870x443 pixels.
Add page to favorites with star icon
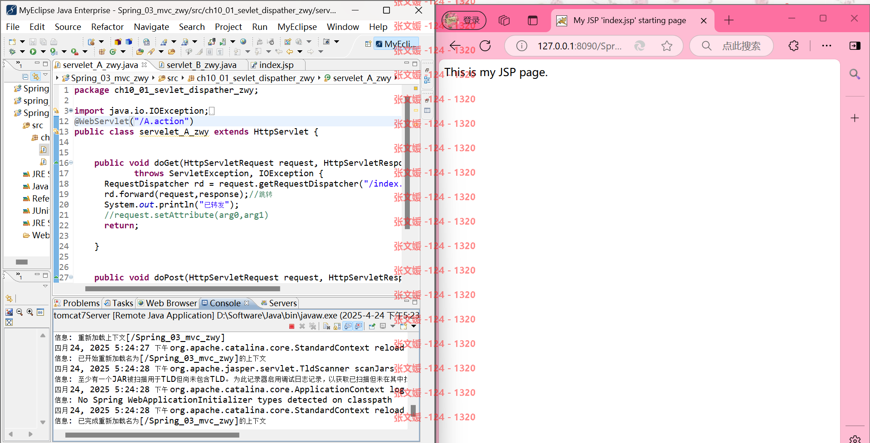[x=666, y=46]
